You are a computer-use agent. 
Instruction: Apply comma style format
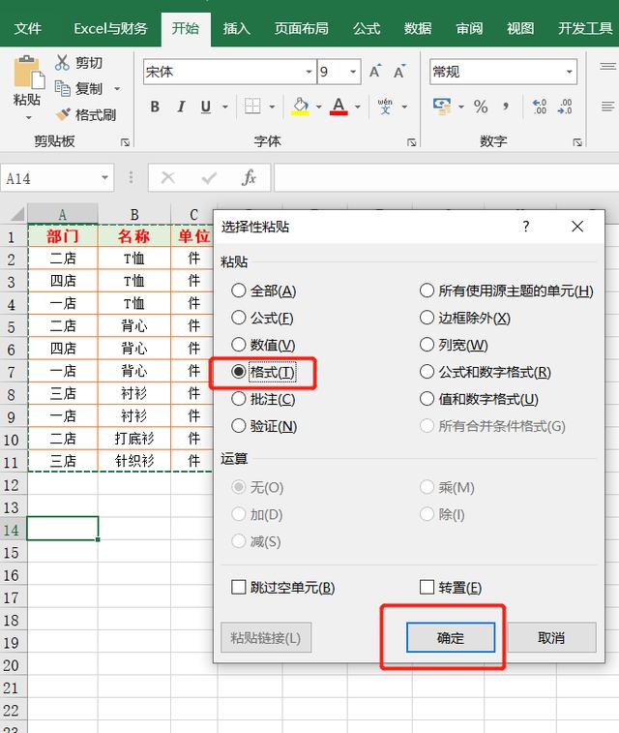(506, 107)
